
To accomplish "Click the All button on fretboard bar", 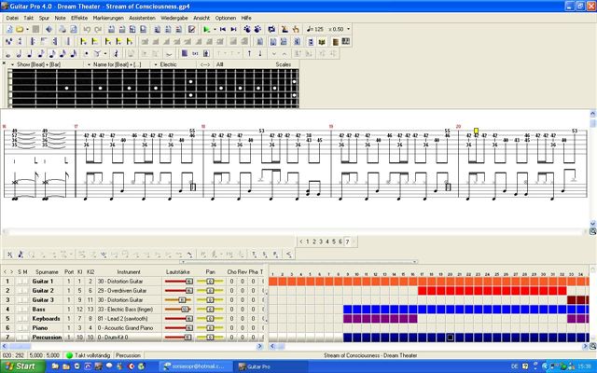I will coord(220,64).
